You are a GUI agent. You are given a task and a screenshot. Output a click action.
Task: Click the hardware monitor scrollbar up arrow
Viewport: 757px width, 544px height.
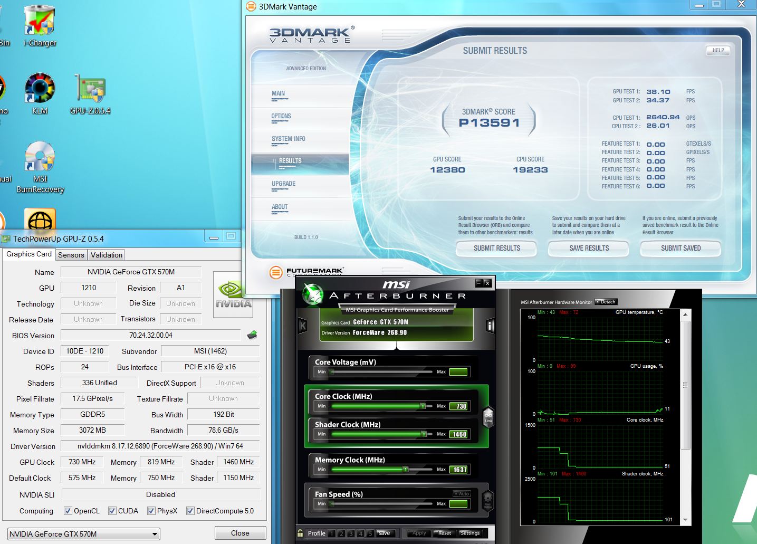(x=686, y=315)
